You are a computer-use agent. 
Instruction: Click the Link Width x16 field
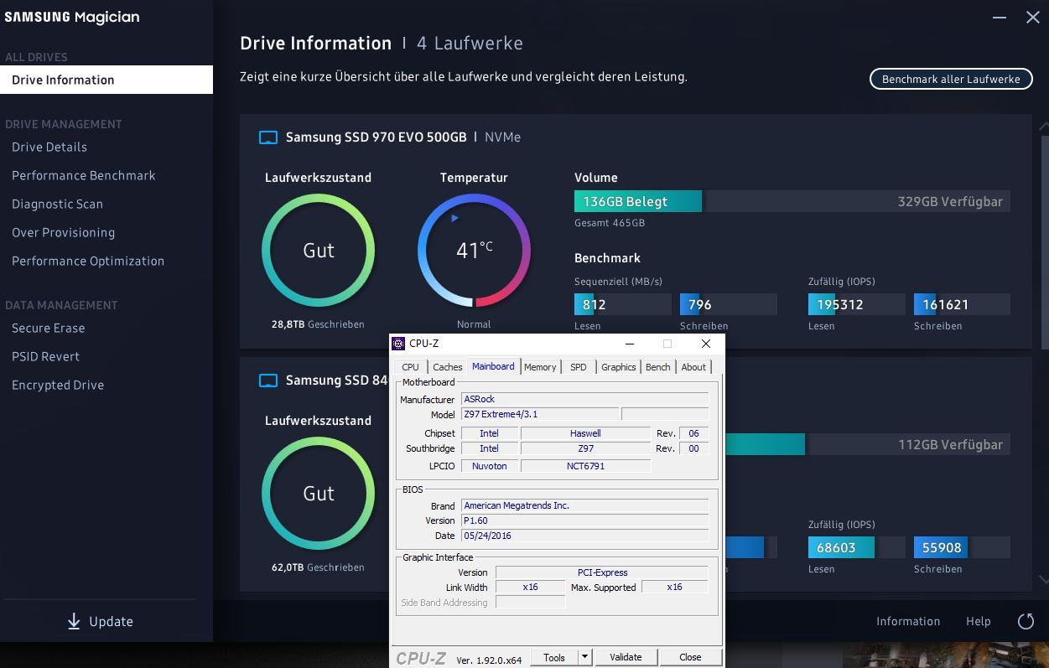530,587
